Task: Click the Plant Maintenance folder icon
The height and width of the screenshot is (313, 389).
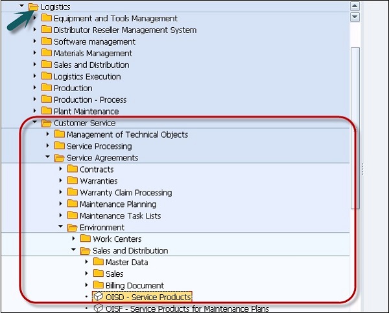Action: tap(47, 111)
